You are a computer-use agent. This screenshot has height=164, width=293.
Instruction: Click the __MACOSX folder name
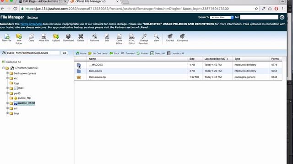point(96,65)
